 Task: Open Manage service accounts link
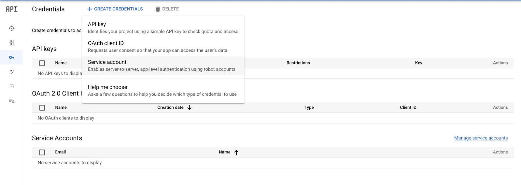(481, 138)
